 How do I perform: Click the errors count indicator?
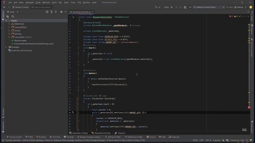[231, 16]
